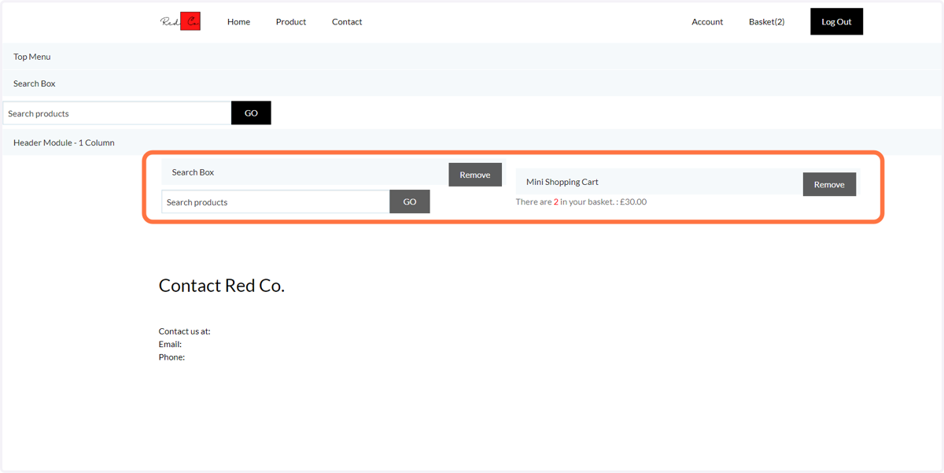The image size is (944, 473).
Task: Open the Home page
Action: tap(238, 22)
